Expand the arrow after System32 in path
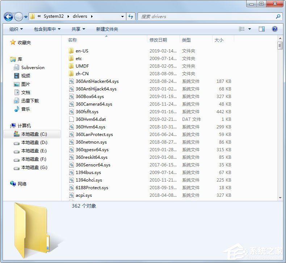 tap(68, 16)
